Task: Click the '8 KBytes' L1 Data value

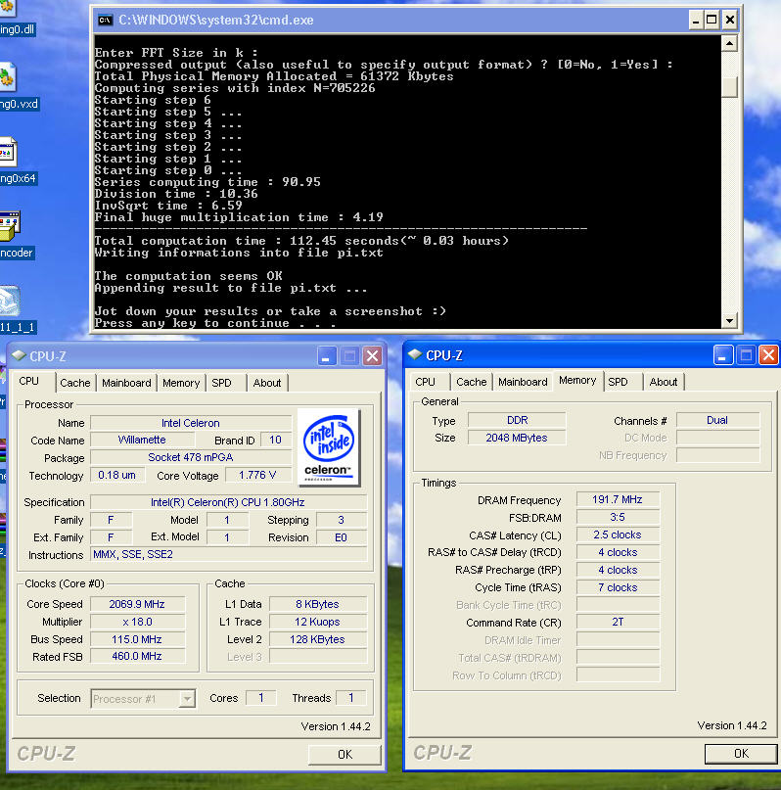Action: click(318, 604)
